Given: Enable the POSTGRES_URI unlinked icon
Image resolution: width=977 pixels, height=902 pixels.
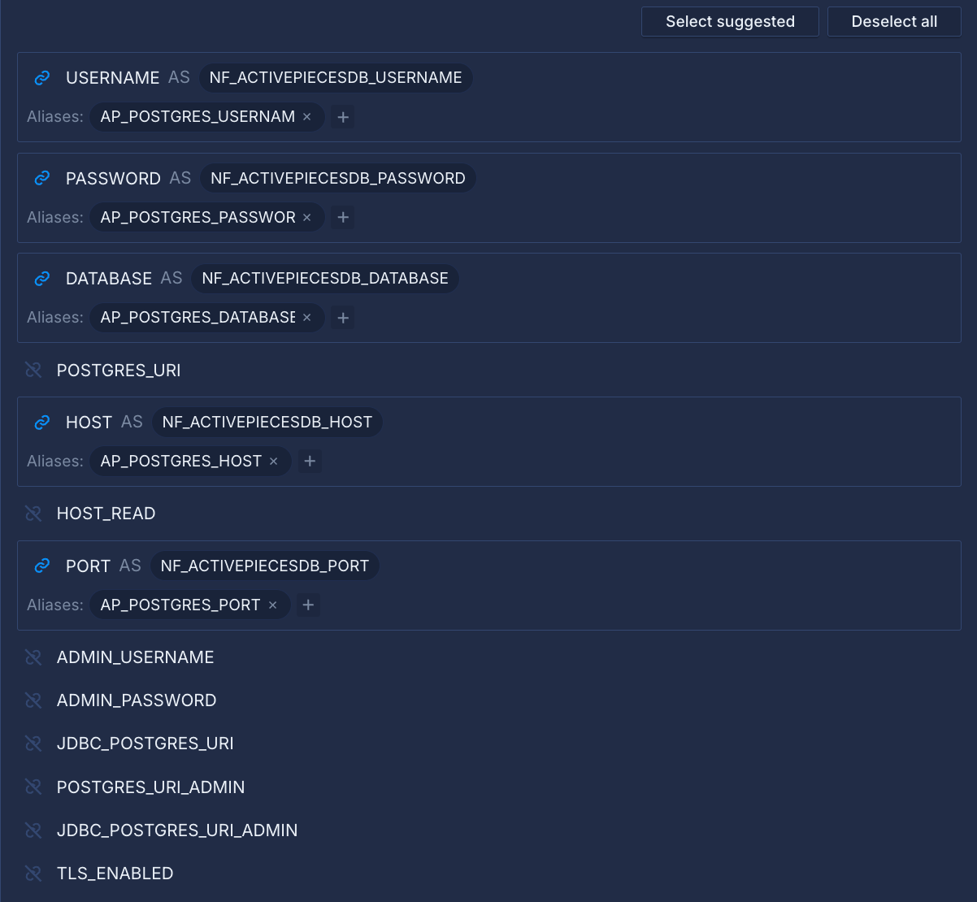Looking at the screenshot, I should point(33,371).
